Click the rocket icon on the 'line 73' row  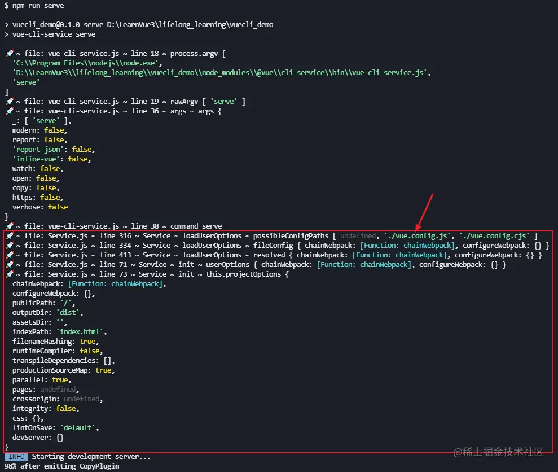10,274
